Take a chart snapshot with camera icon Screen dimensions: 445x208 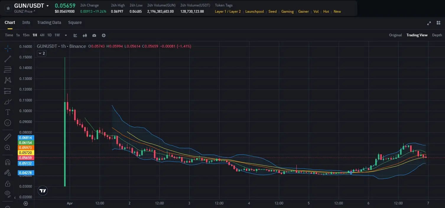[x=94, y=35]
